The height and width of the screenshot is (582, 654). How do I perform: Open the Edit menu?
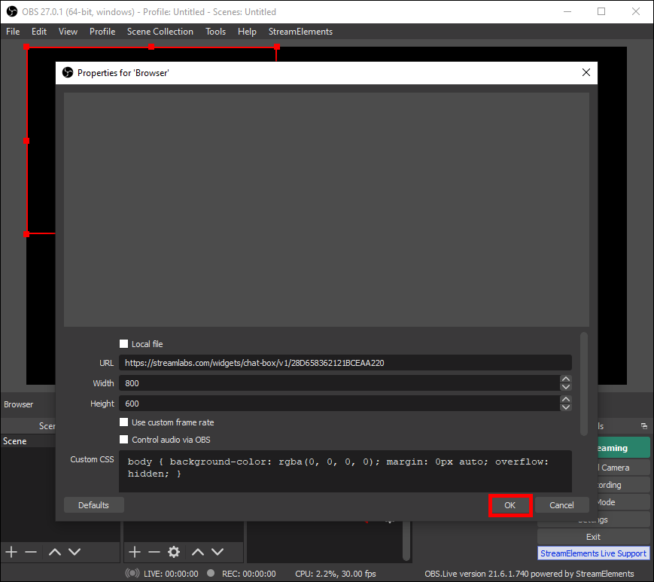39,32
